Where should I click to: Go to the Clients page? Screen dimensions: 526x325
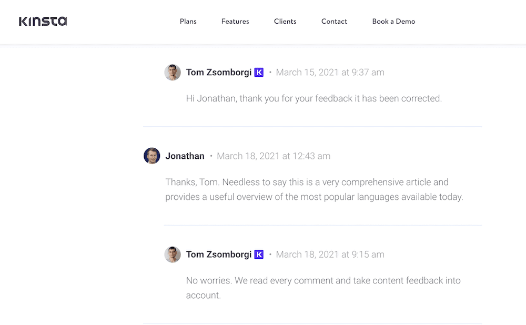285,22
